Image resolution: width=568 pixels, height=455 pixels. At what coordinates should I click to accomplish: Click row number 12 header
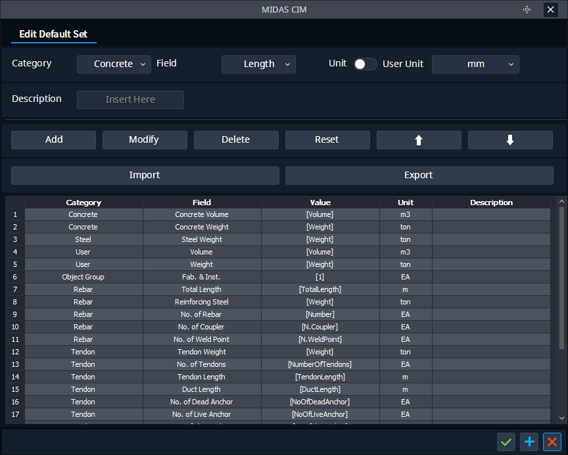[x=15, y=352]
